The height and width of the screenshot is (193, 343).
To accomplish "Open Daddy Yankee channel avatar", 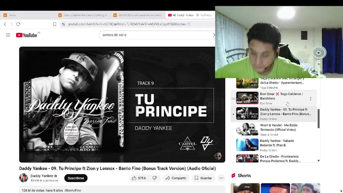I will point(24,178).
